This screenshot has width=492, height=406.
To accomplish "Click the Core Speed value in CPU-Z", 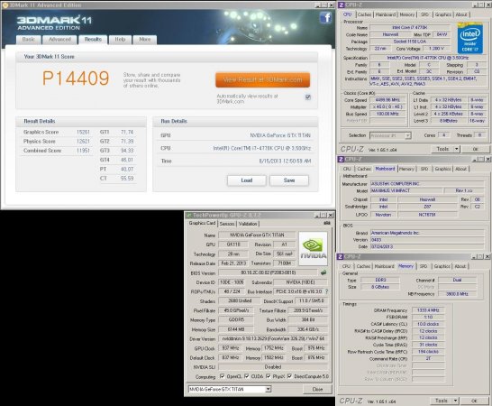I will tap(387, 100).
